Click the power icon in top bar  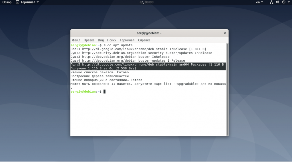pos(284,2)
